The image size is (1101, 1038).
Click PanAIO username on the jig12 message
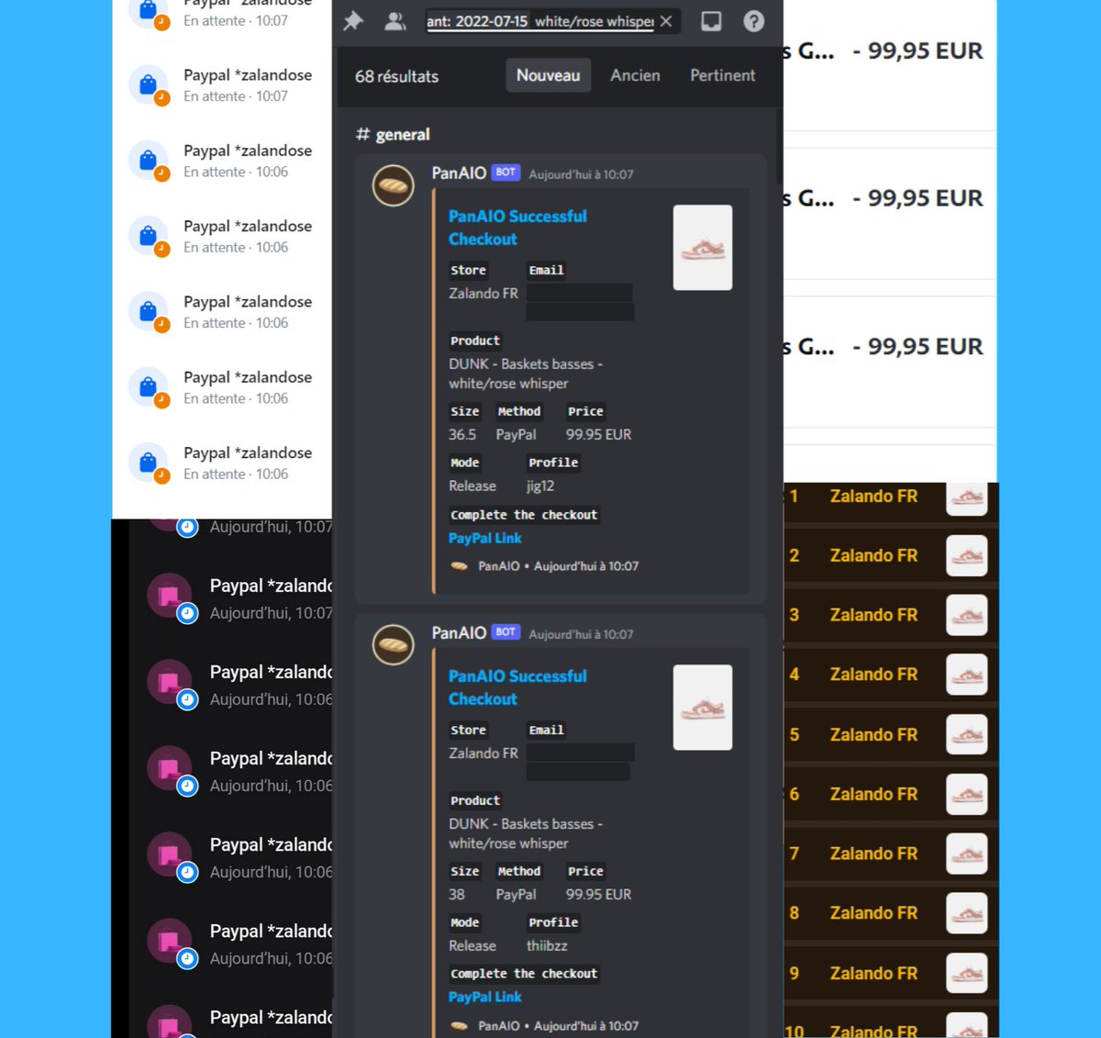point(459,173)
